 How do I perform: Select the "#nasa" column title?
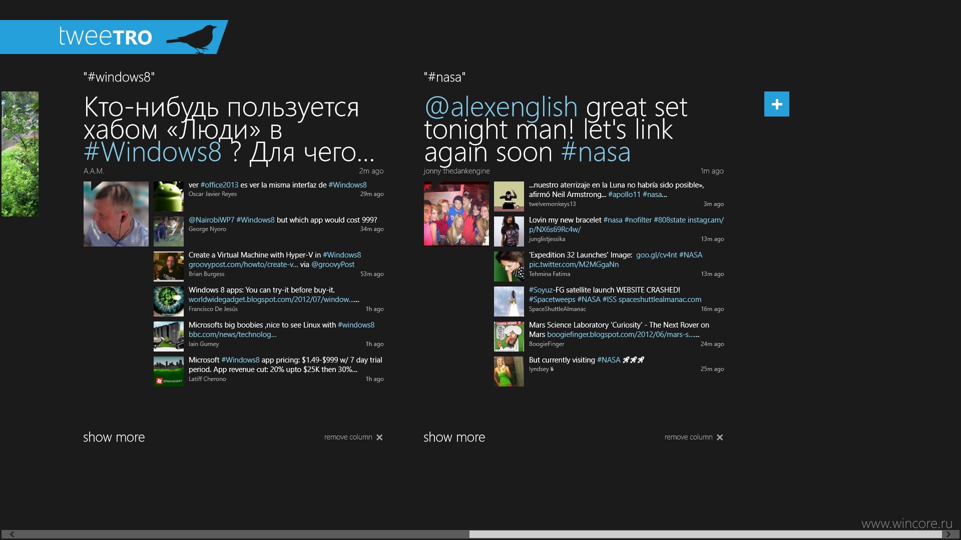tap(444, 77)
